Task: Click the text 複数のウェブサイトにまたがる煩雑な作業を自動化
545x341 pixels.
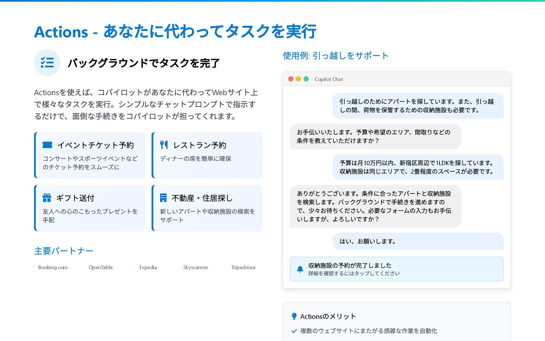Action: pyautogui.click(x=369, y=331)
